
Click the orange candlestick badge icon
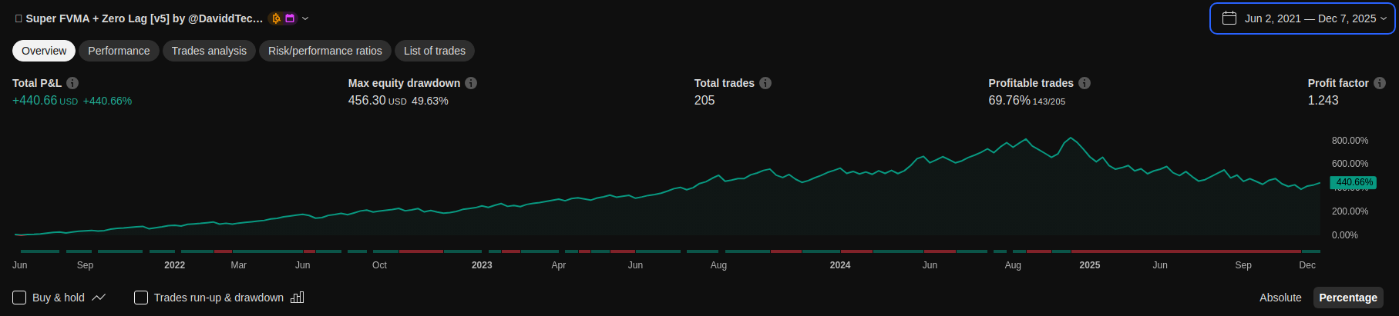click(277, 18)
